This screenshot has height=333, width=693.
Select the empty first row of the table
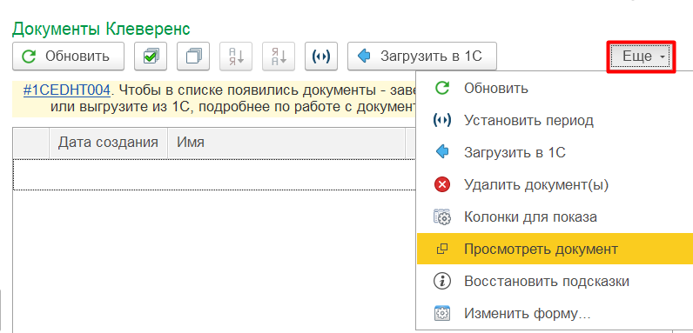point(214,175)
